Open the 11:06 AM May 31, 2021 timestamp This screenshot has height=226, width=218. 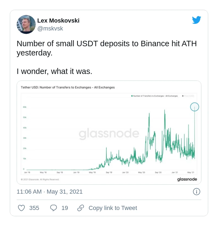(50, 191)
